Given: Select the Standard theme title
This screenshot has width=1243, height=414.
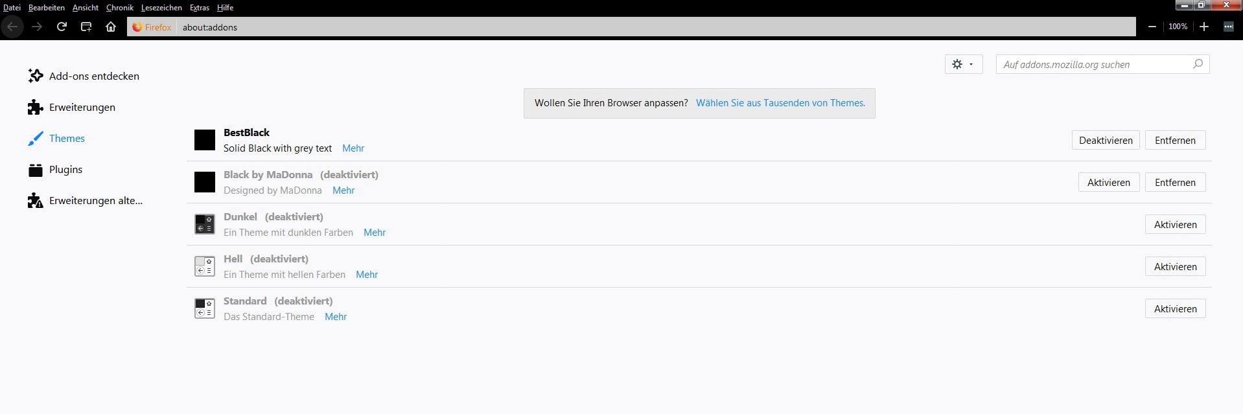Looking at the screenshot, I should click(245, 301).
